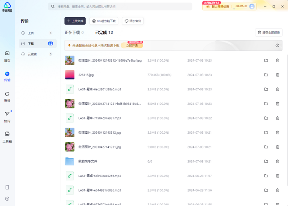Open the 快传 quick transfer section
This screenshot has width=288, height=206.
click(7, 117)
